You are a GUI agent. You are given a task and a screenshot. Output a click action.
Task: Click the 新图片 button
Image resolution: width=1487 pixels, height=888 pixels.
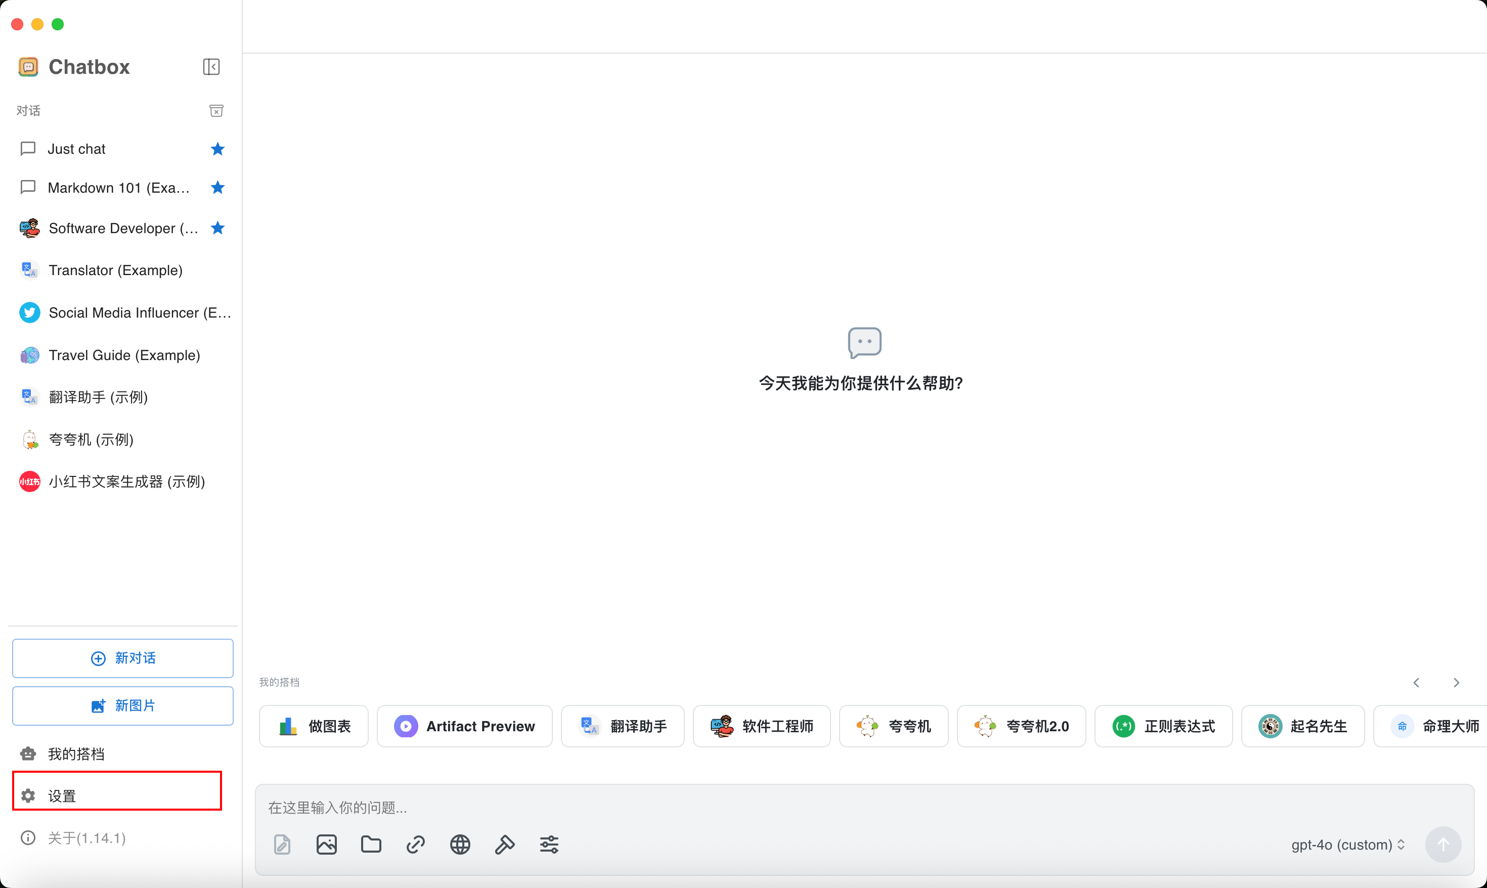(x=123, y=705)
